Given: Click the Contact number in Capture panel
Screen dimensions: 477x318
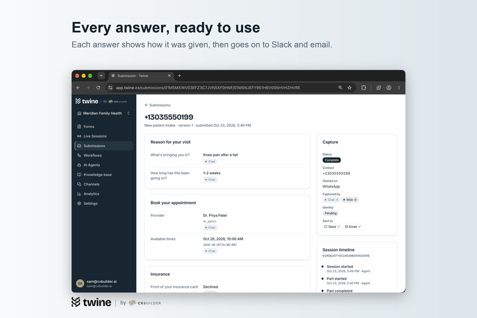Looking at the screenshot, I should [336, 174].
